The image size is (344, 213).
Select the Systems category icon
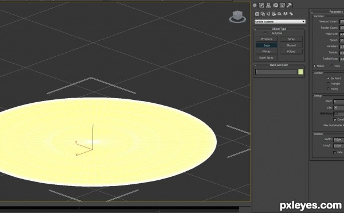click(x=291, y=14)
